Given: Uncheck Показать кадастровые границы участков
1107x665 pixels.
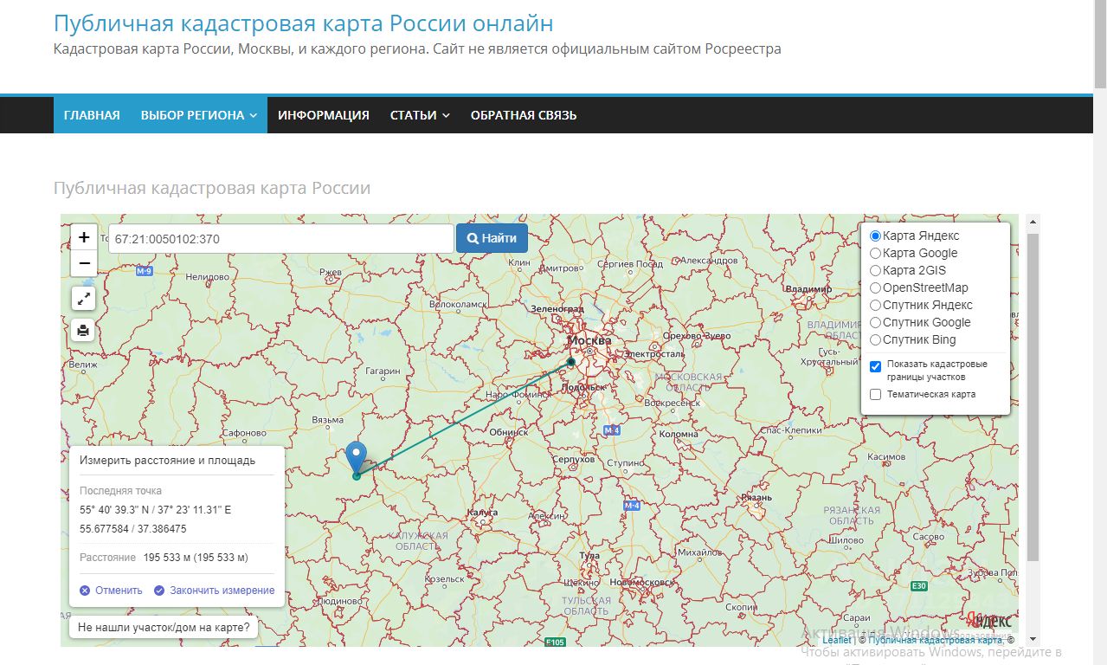Looking at the screenshot, I should (x=875, y=366).
